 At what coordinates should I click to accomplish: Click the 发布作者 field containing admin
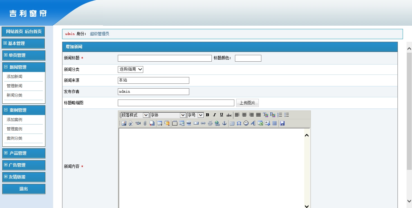[154, 91]
